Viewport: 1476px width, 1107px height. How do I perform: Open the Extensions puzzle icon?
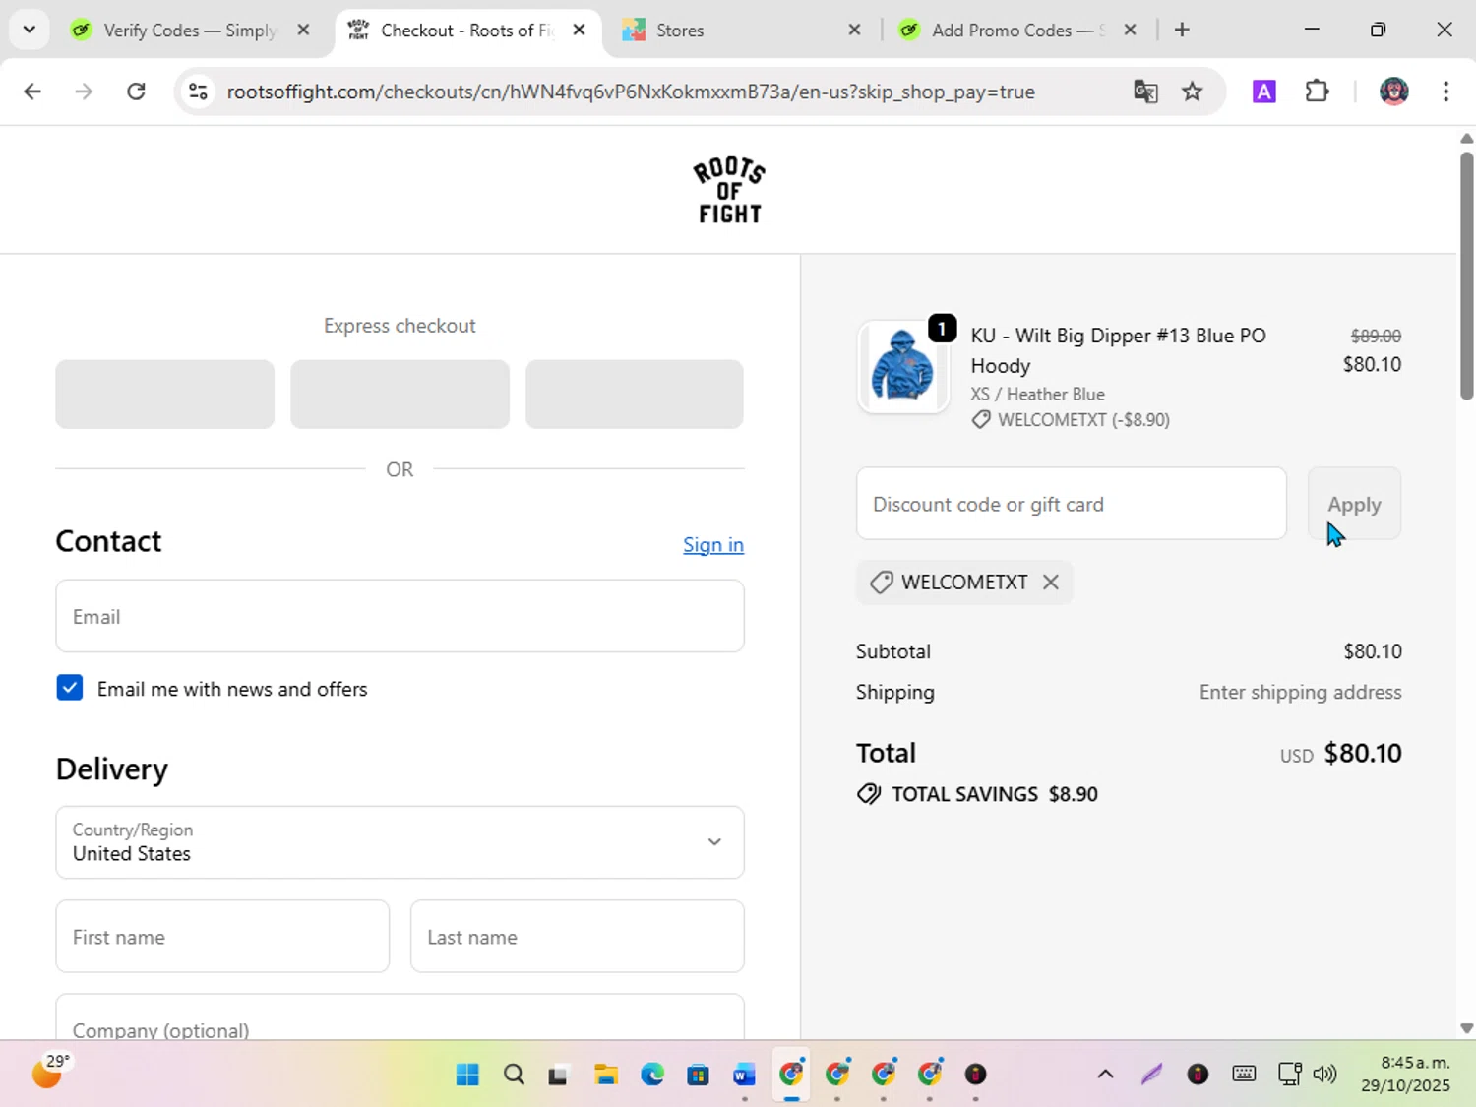(x=1317, y=92)
